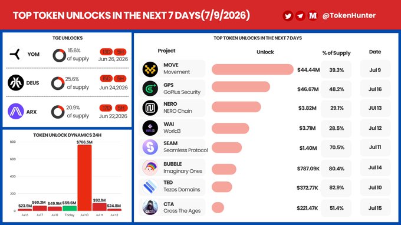Click the YOM token logo
The height and width of the screenshot is (225, 401).
tap(16, 54)
